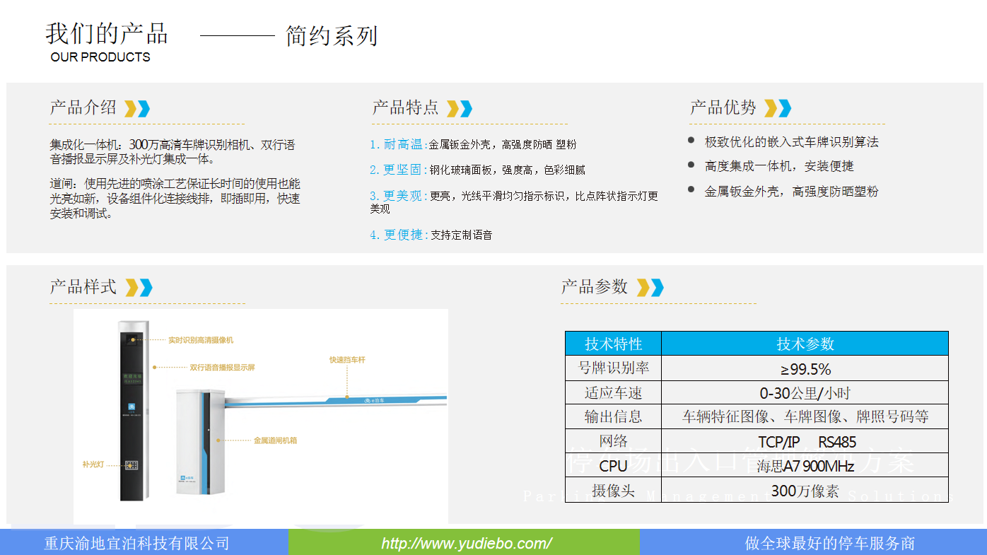Click the 更便捷 feature label
The height and width of the screenshot is (555, 987).
click(404, 235)
